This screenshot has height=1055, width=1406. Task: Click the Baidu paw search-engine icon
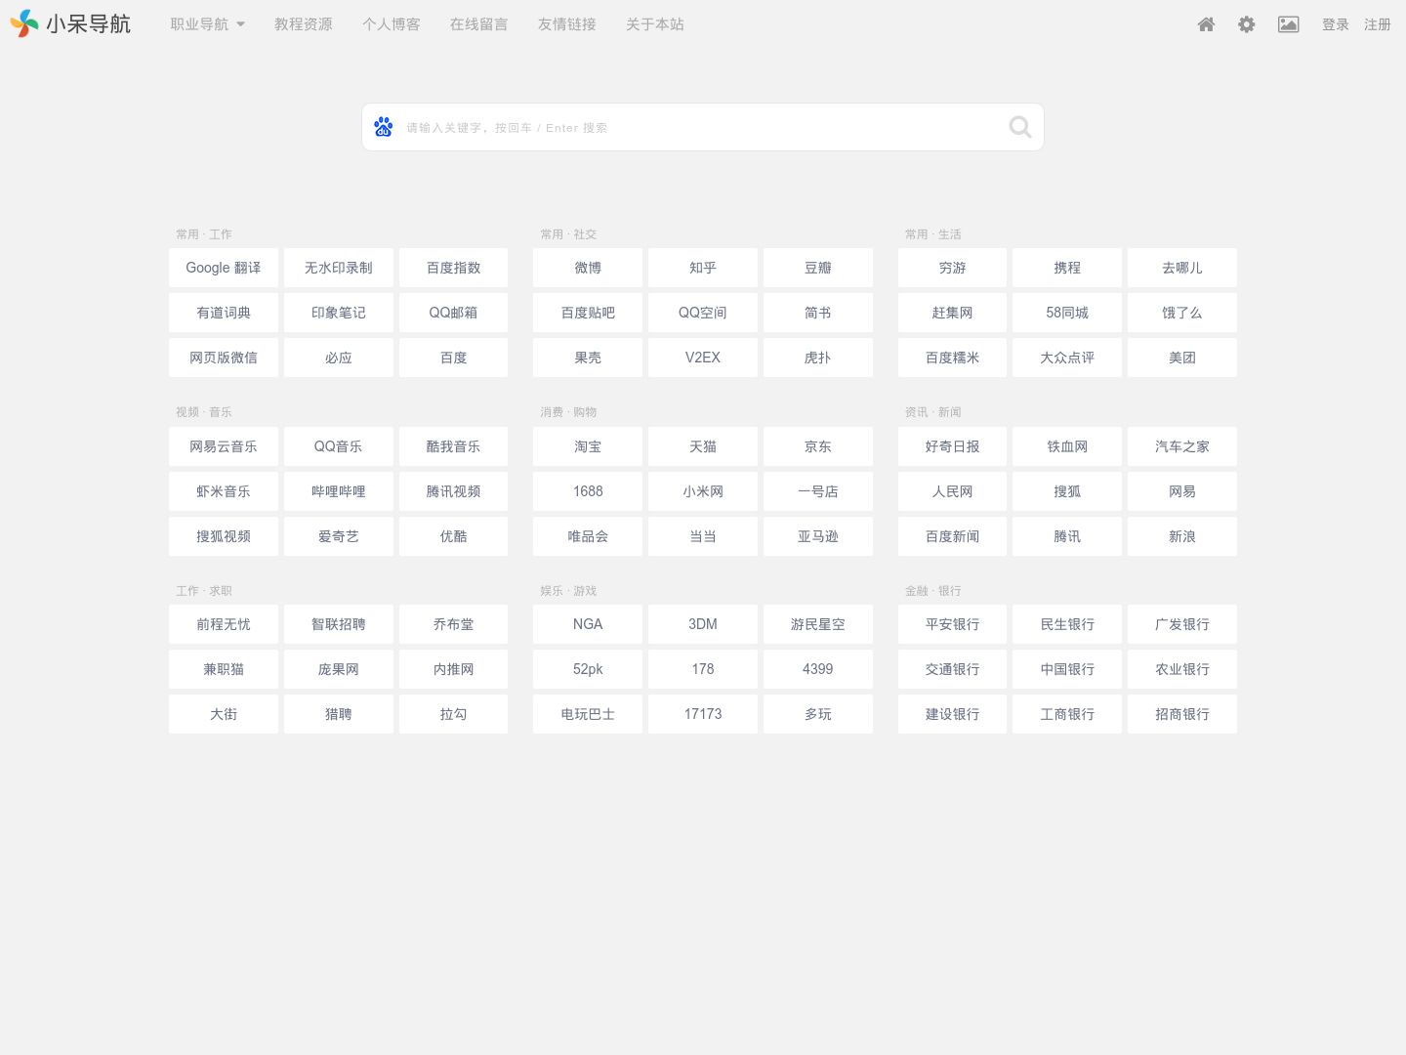[384, 127]
